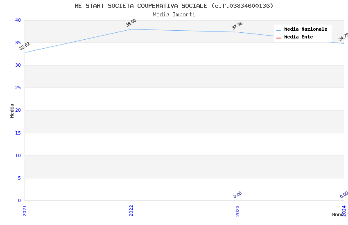Click the 2023 x-axis label
348x225 pixels.
[x=237, y=210]
